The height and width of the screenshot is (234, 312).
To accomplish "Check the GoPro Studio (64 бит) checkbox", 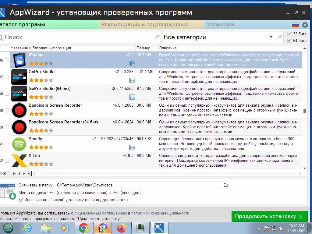I will (7, 94).
